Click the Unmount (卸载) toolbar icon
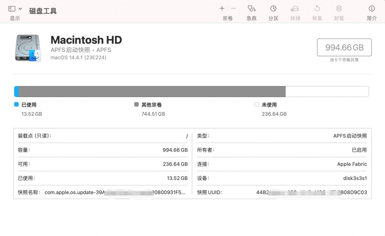Image resolution: width=385 pixels, height=236 pixels. 339,9
